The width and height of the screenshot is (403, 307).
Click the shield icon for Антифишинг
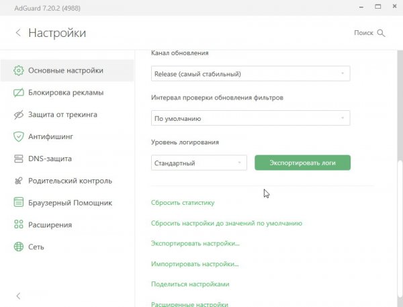tap(19, 136)
